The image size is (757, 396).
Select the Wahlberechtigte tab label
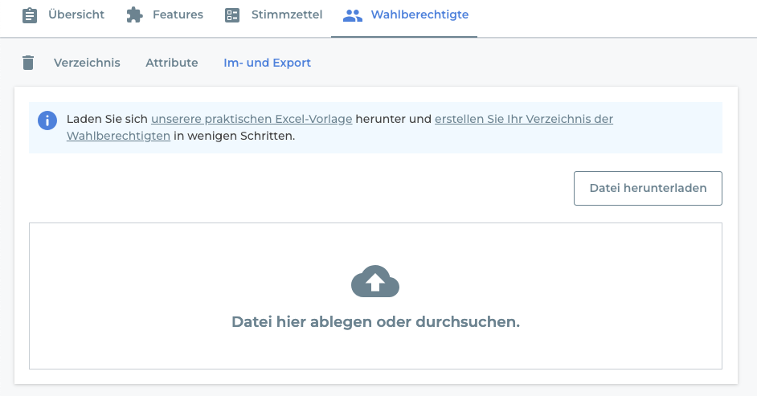pos(419,14)
